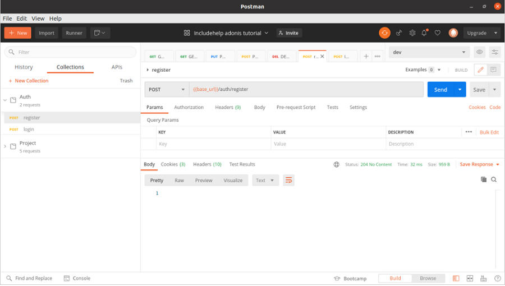Switch to Build mode

click(395, 278)
